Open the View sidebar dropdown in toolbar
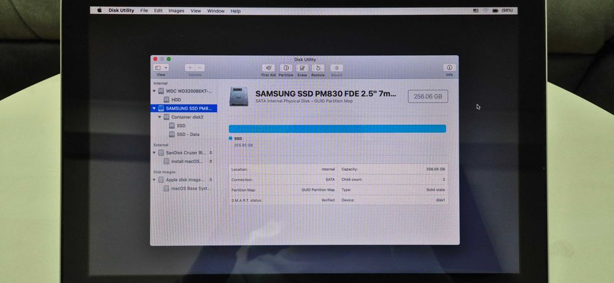 pos(161,67)
